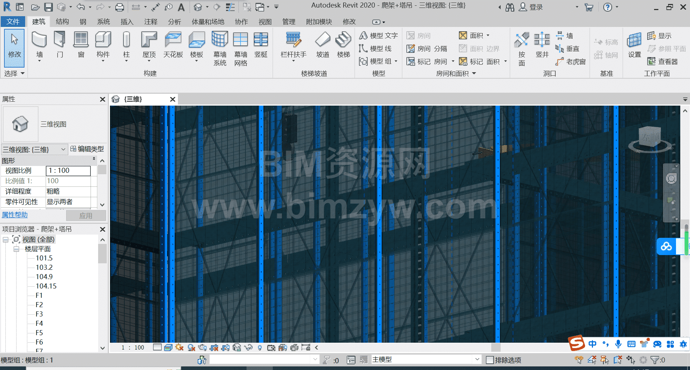The image size is (690, 370).
Task: Click the Properties Help (属性帮助) link
Action: pos(15,215)
